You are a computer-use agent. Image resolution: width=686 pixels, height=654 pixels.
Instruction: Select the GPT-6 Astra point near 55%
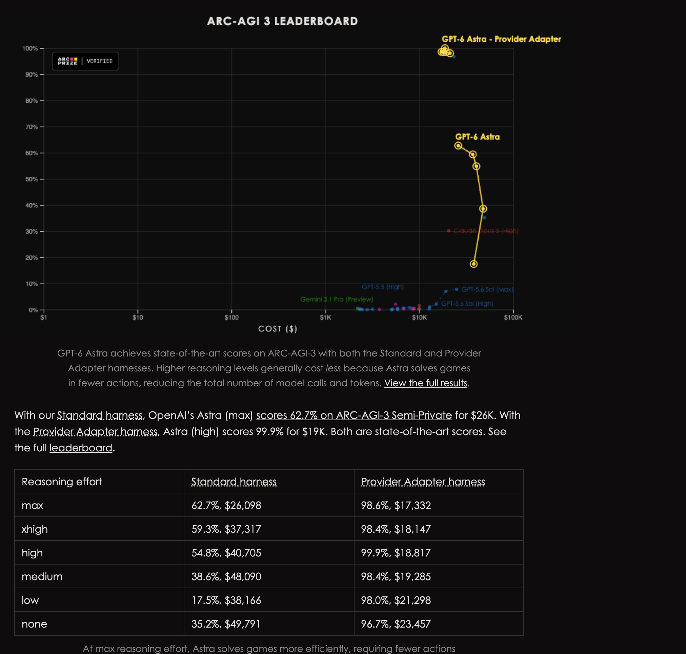[476, 167]
